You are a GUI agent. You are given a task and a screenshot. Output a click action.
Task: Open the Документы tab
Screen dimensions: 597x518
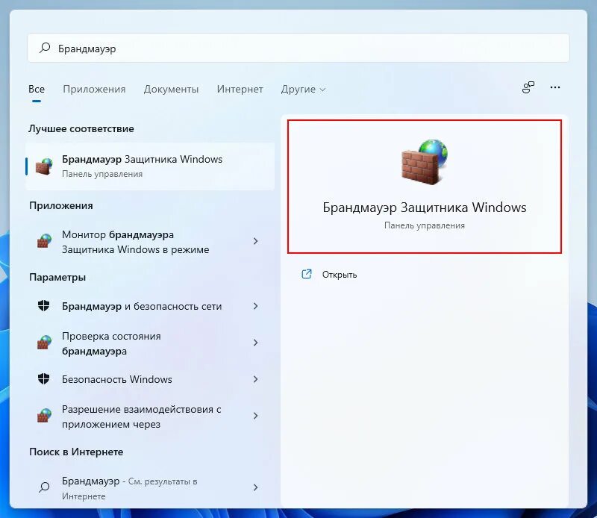click(x=171, y=89)
